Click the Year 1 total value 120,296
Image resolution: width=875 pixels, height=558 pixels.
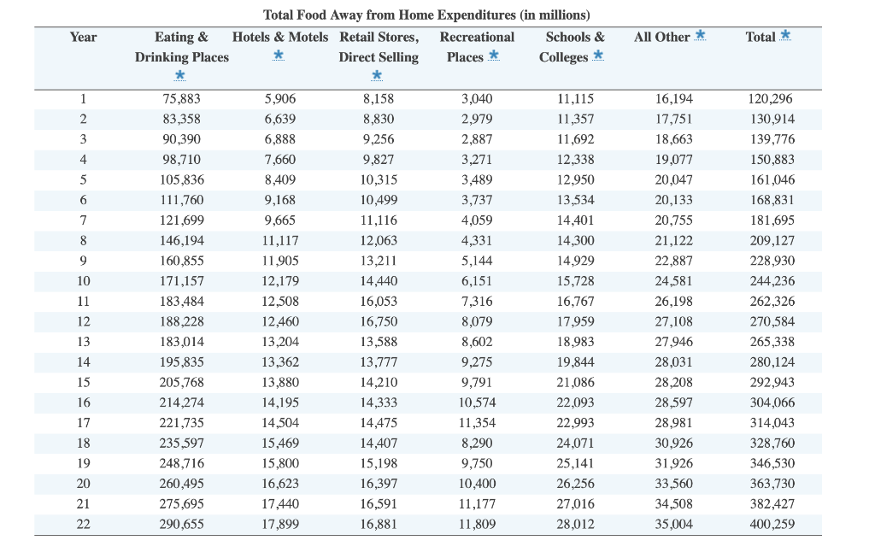tap(770, 99)
